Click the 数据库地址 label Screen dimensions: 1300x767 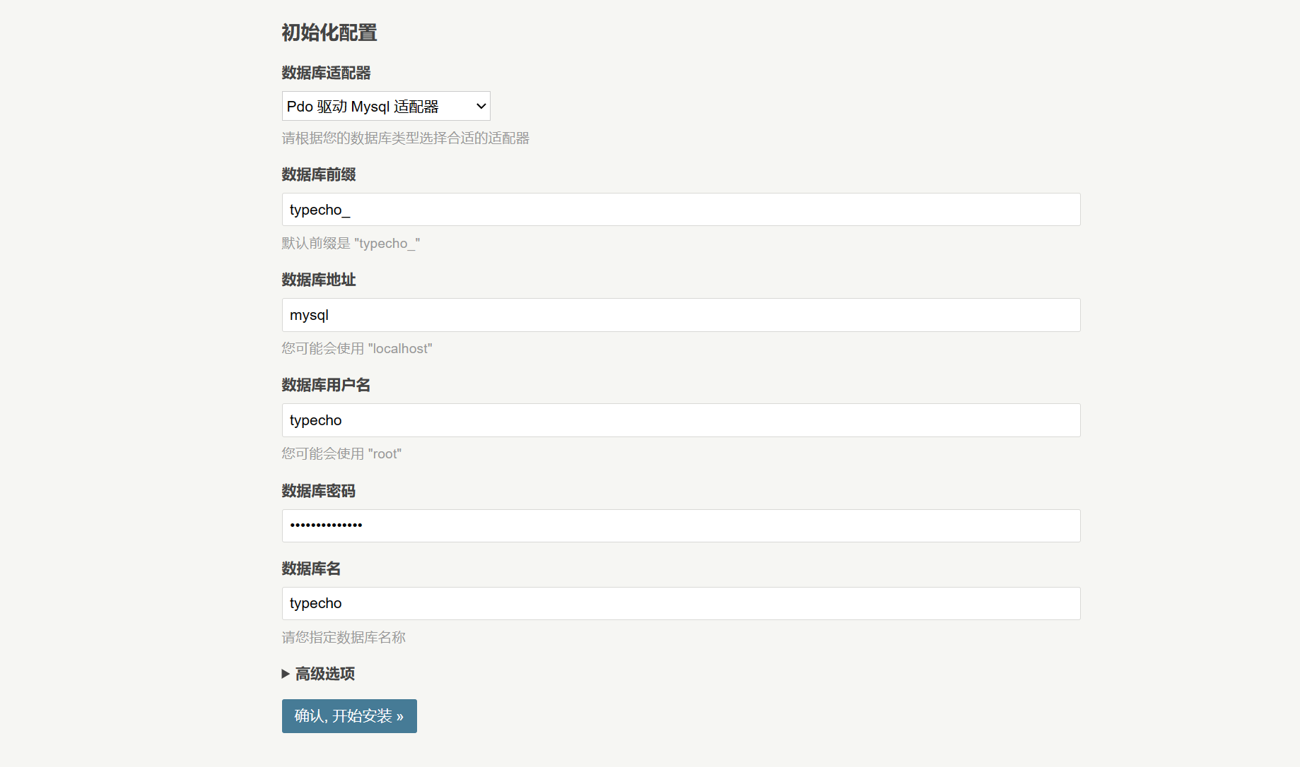pos(319,280)
